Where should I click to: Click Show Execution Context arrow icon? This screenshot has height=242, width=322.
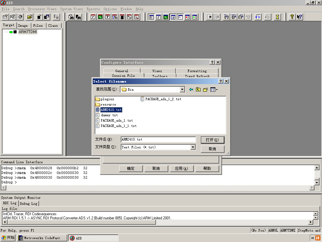258,17
